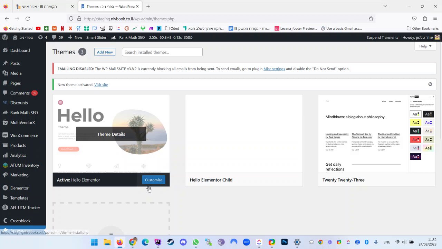Open Crocoblock in the sidebar
Viewport: 442px width, 249px height.
[20, 221]
